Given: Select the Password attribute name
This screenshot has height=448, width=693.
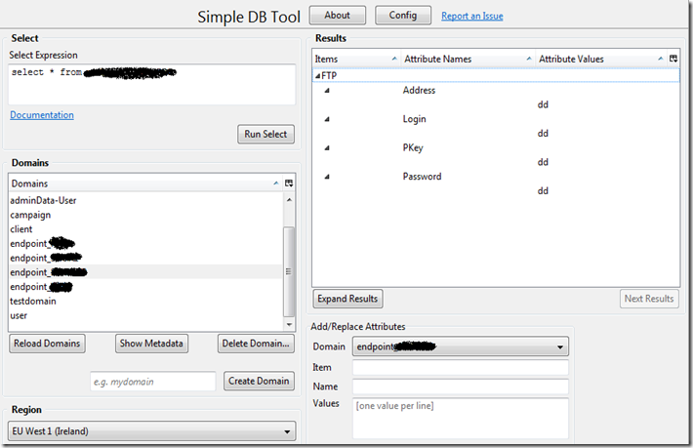Looking at the screenshot, I should click(x=422, y=177).
